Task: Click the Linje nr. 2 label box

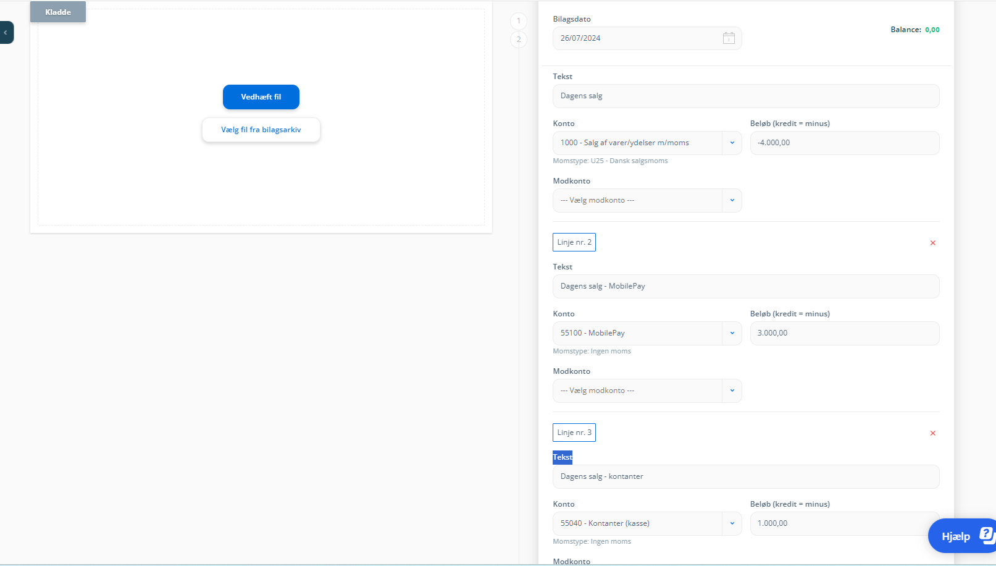Action: [x=574, y=242]
